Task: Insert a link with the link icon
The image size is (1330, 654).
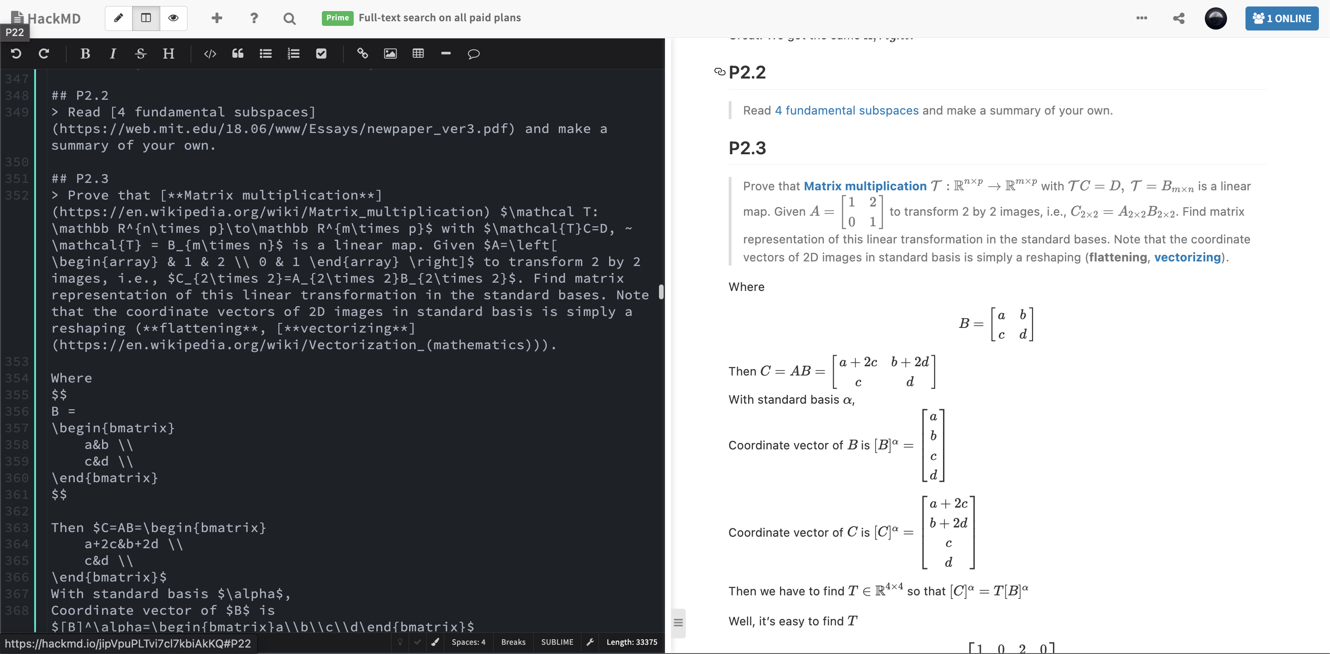Action: pos(363,54)
